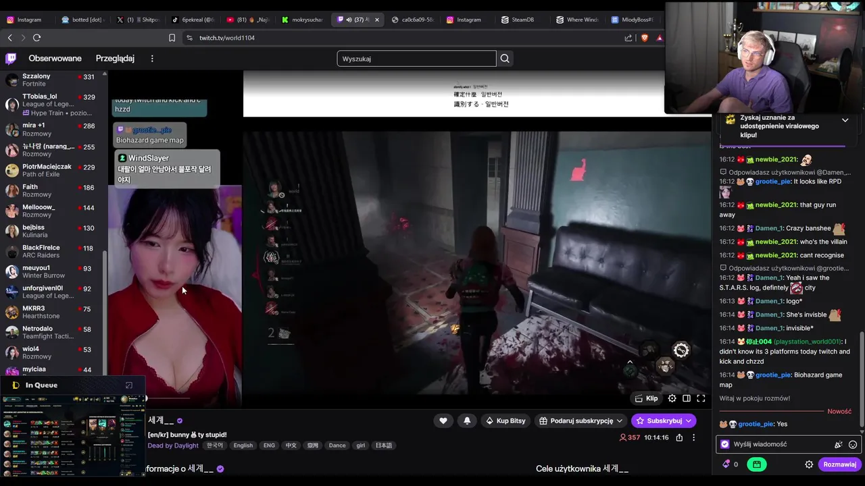Expand the In Queue overlay window
865x486 pixels.
129,385
